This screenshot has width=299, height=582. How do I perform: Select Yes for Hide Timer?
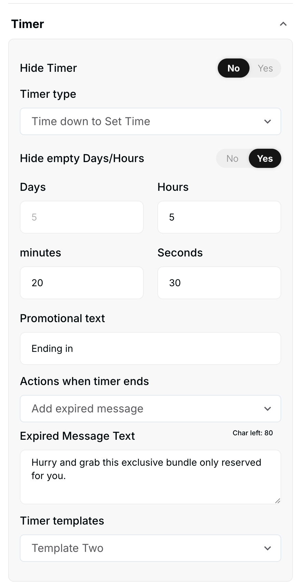[265, 68]
